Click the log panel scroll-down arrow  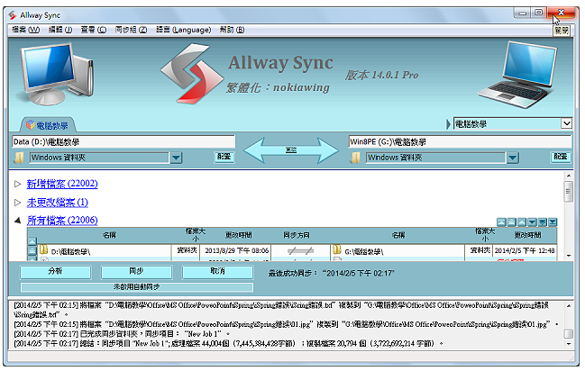point(569,344)
